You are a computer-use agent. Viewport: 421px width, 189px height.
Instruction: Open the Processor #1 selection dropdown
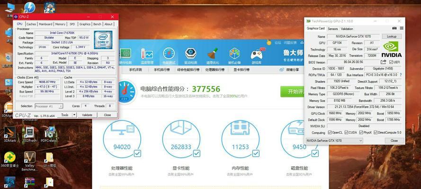(49, 106)
